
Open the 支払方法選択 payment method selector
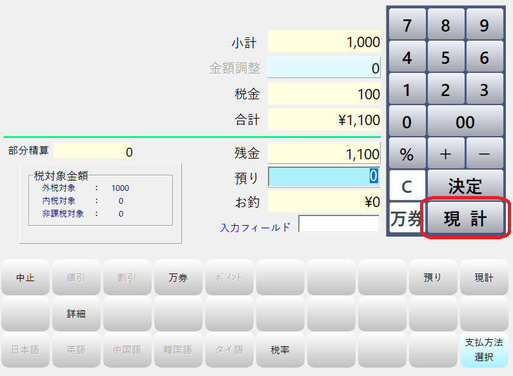tap(483, 350)
